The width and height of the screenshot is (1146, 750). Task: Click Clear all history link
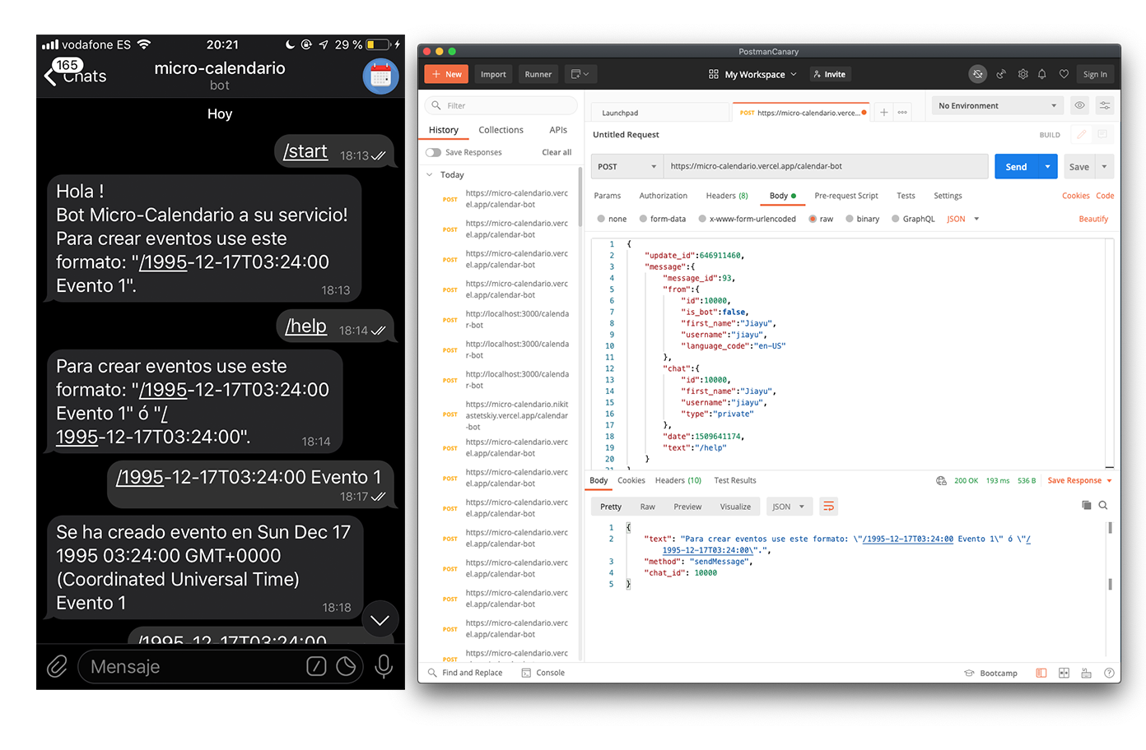(x=557, y=152)
